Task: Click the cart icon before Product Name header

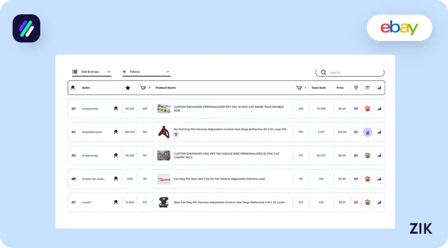Action: 143,88
